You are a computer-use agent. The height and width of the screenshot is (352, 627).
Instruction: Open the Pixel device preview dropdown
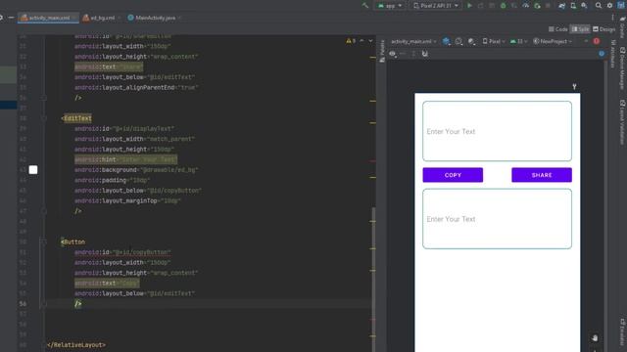point(494,41)
